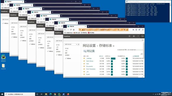The height and width of the screenshot is (96, 172).
Task: Go to browser home page
Action: click(x=74, y=30)
